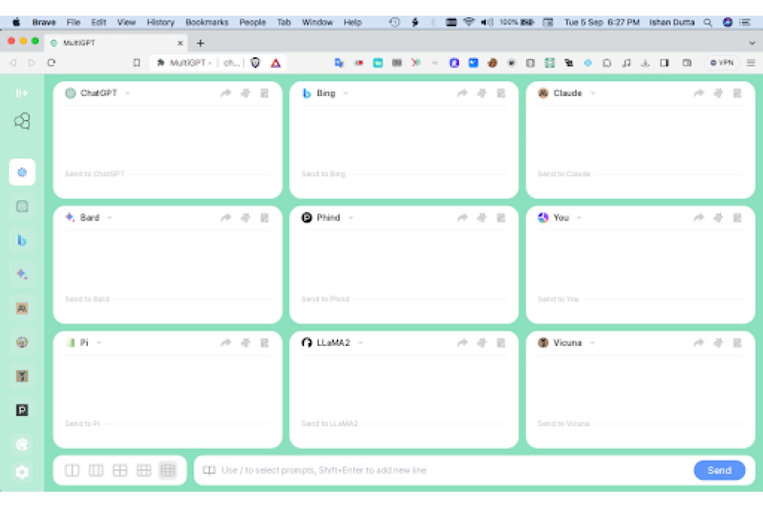Open history icon in ChatGPT panel
Image resolution: width=763 pixels, height=508 pixels.
click(265, 93)
